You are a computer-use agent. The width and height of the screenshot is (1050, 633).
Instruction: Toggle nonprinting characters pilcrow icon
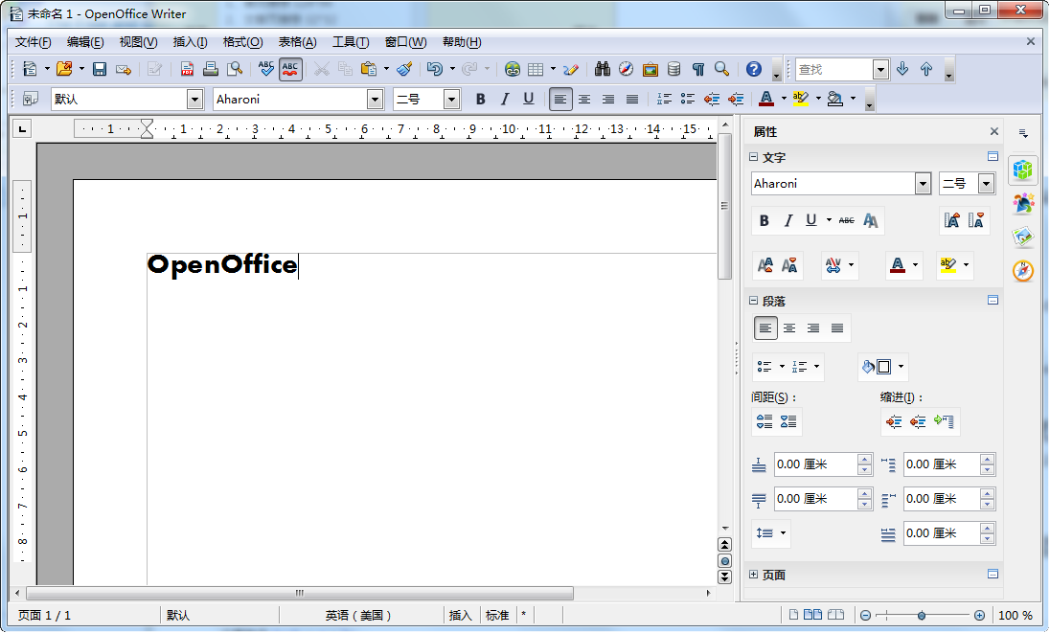[698, 69]
